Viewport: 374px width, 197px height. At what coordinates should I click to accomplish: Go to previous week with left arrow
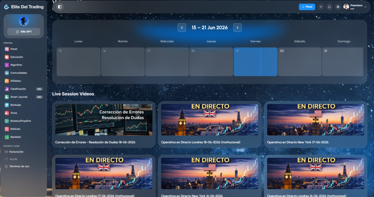tap(182, 28)
